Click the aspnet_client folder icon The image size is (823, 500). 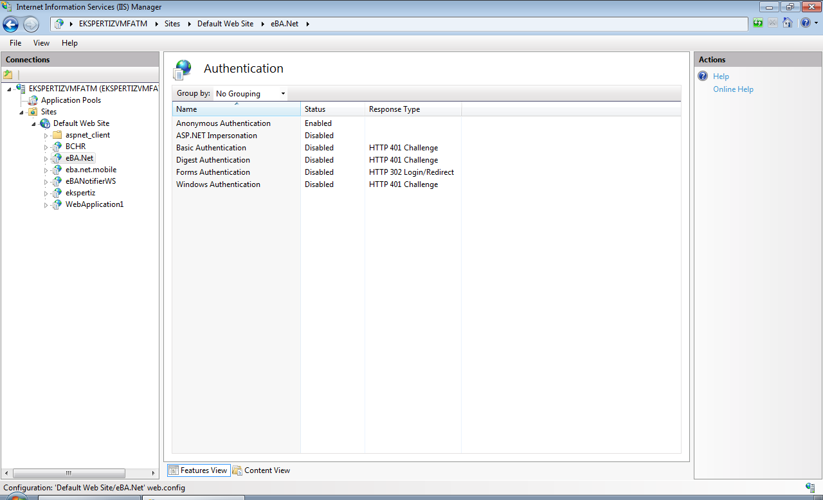coord(57,135)
